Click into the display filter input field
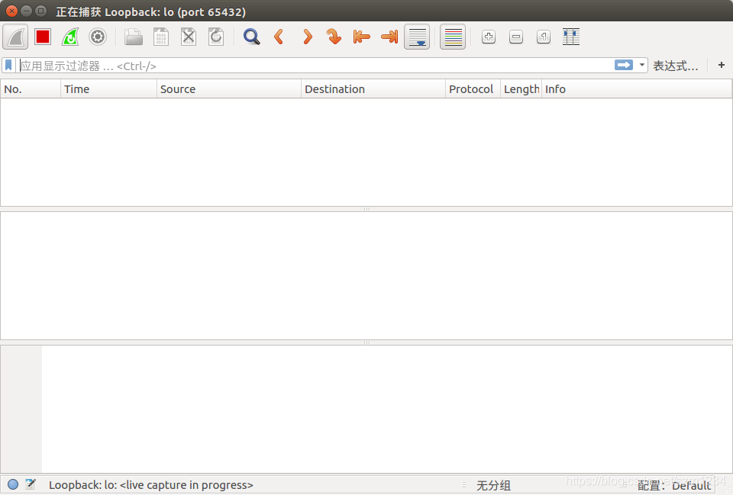 [305, 66]
